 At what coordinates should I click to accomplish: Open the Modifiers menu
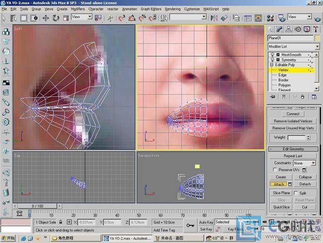(x=78, y=9)
